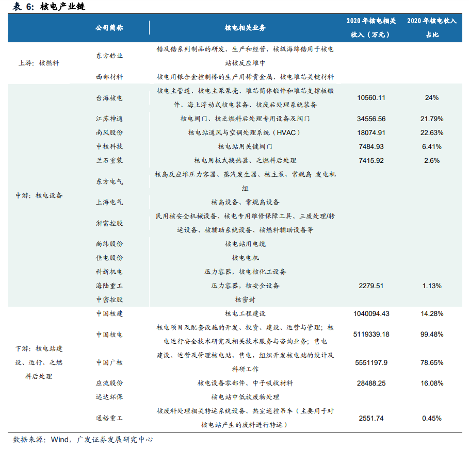
Task: Select revenue value 10560.11
Action: click(371, 98)
